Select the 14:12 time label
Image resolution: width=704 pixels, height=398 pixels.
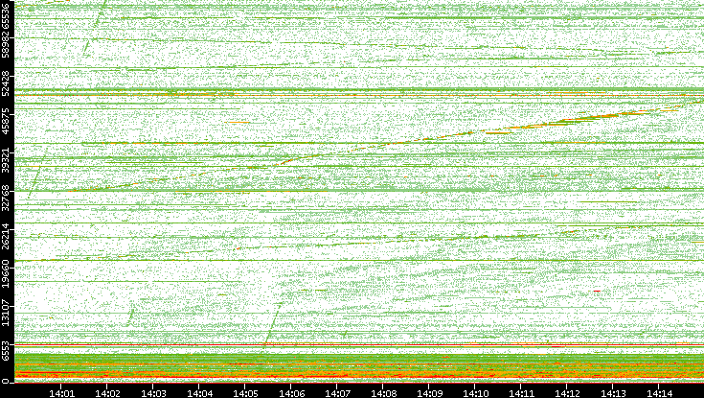click(567, 392)
